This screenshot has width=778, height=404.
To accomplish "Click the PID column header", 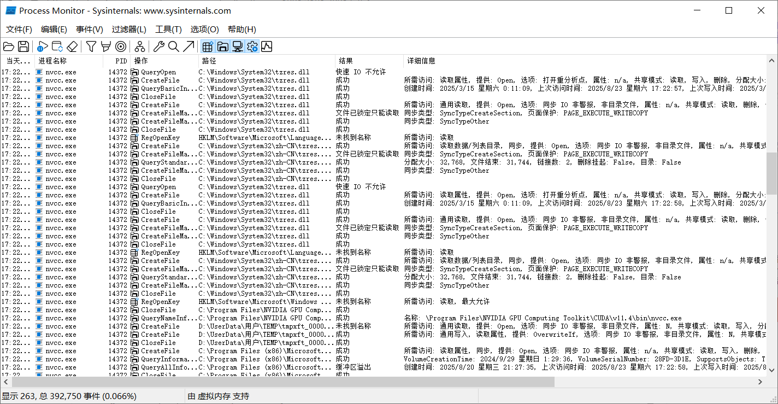I will coord(116,61).
